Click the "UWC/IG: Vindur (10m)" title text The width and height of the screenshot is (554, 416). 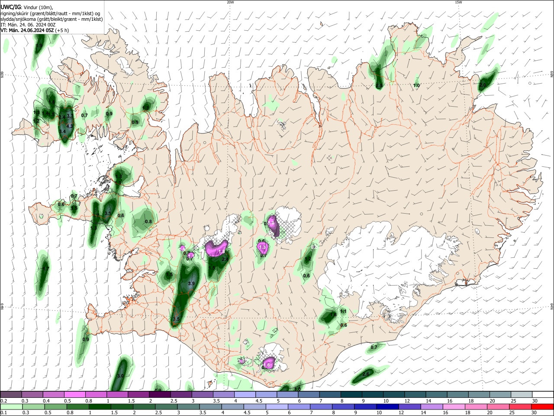click(x=27, y=7)
